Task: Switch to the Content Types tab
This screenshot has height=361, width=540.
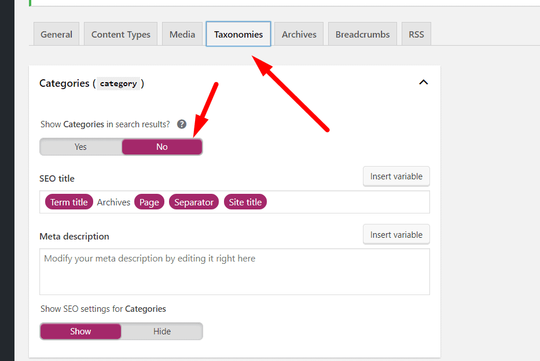Action: tap(121, 34)
